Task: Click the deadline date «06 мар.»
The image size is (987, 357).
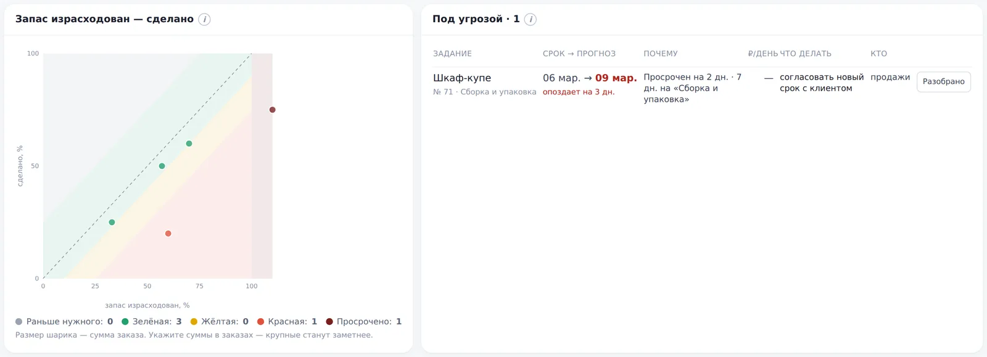Action: click(x=561, y=78)
